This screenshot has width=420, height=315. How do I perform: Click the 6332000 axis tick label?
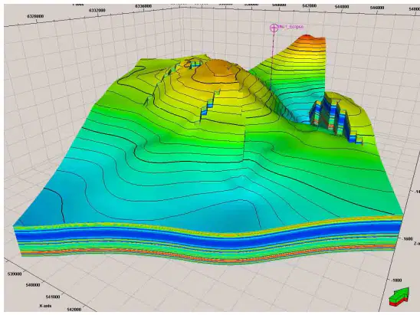[97, 11]
